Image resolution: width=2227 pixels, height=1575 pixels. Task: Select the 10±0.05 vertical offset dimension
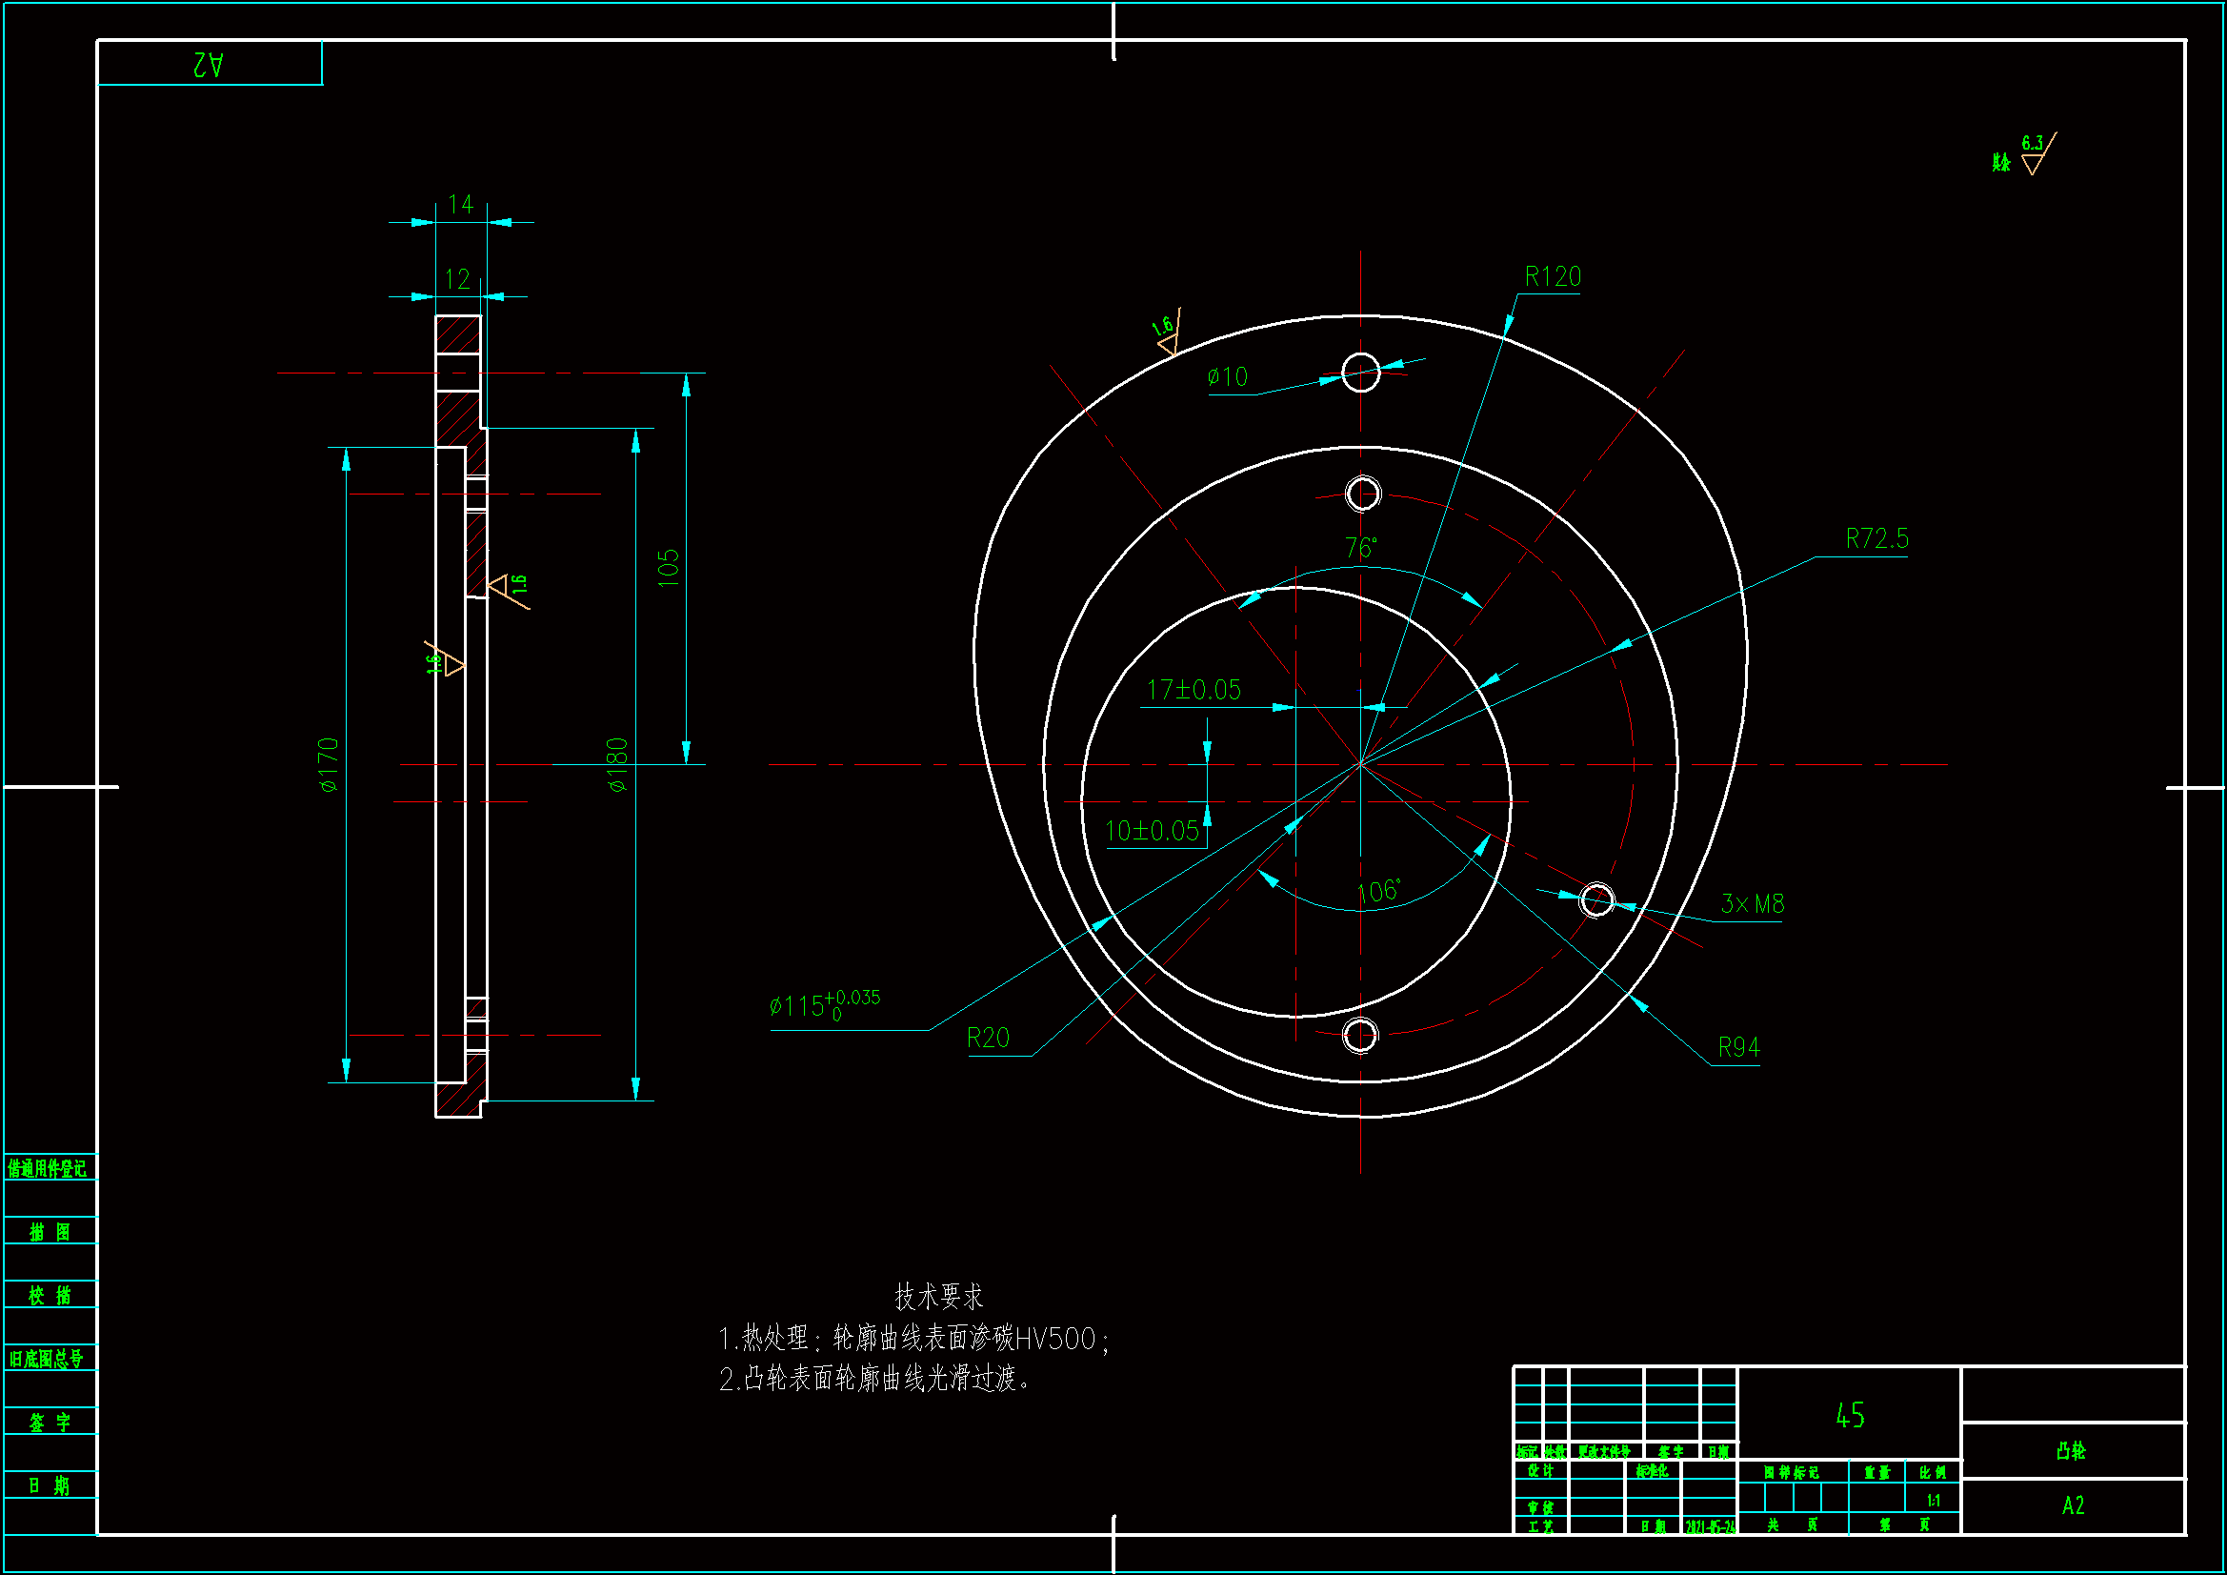pos(1153,832)
